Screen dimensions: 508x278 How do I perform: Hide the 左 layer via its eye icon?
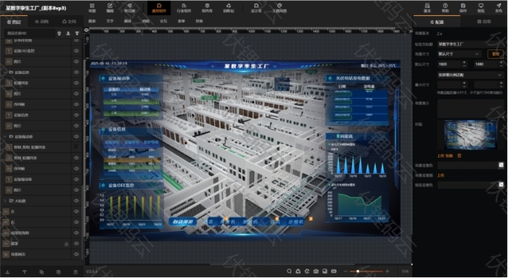76,211
